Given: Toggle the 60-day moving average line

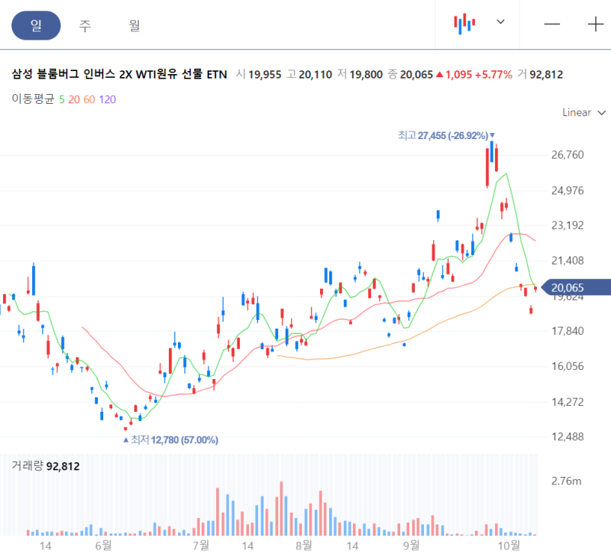Looking at the screenshot, I should coord(91,98).
